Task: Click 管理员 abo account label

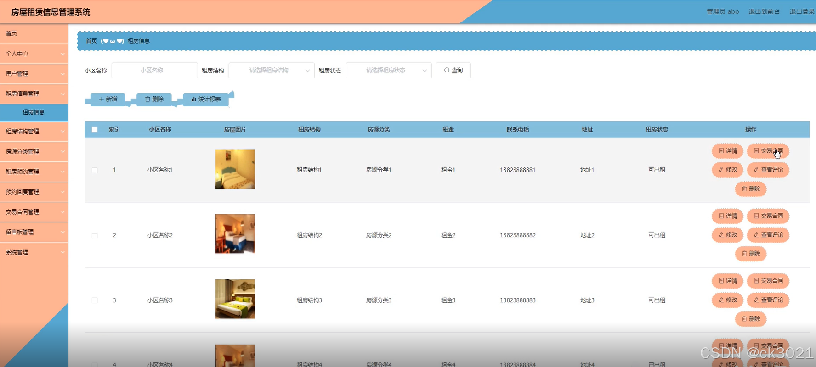Action: coord(723,11)
